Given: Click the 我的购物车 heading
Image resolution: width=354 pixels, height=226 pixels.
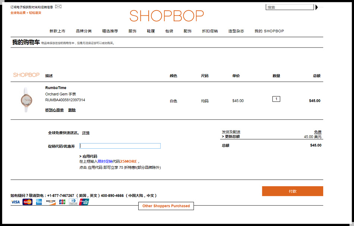Looking at the screenshot, I should pyautogui.click(x=26, y=42).
